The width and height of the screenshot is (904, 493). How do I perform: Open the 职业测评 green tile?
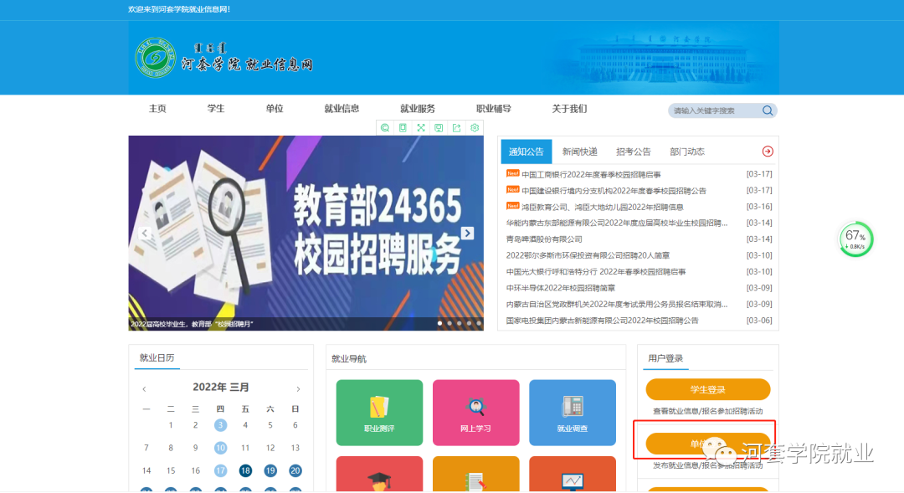(x=379, y=413)
